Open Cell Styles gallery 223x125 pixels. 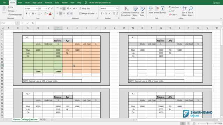coord(142,11)
